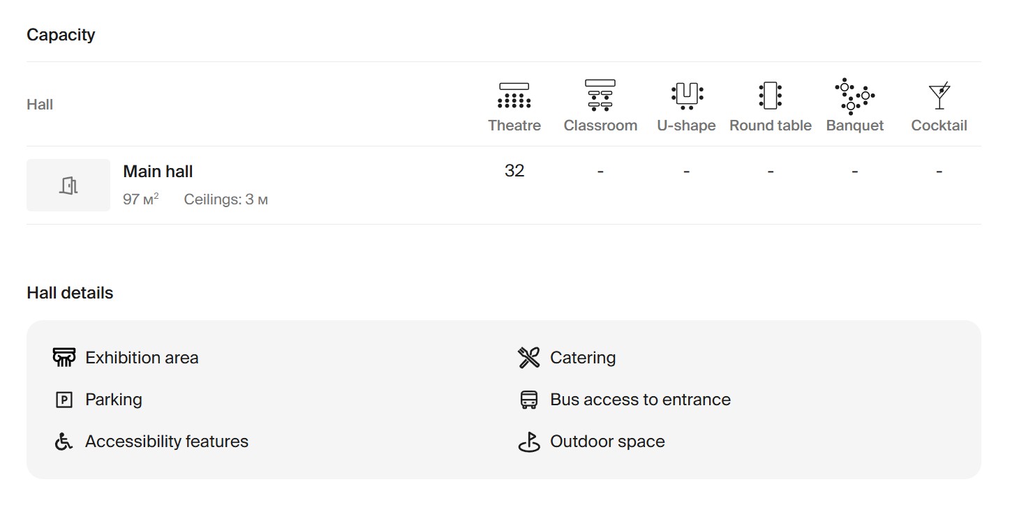This screenshot has height=521, width=1010.
Task: Click the Bus access to entrance label
Action: (x=640, y=400)
